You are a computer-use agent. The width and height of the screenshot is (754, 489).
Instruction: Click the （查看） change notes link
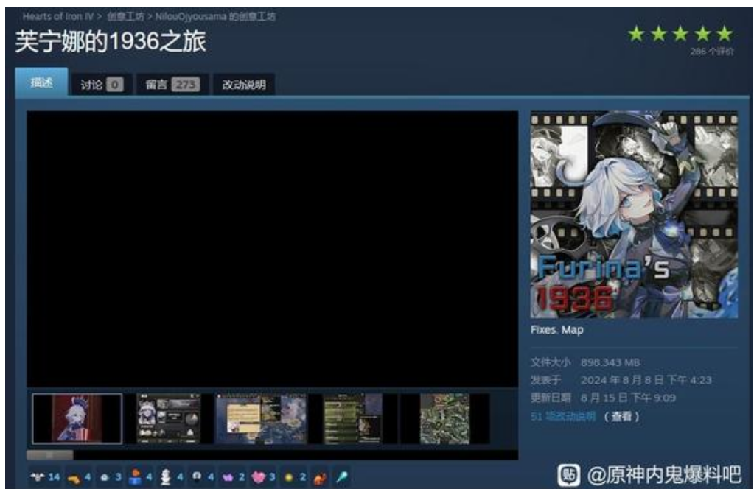click(622, 416)
